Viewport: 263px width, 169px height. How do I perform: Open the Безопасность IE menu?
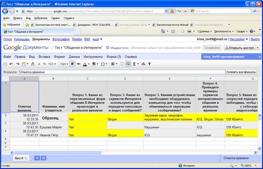tap(224, 32)
